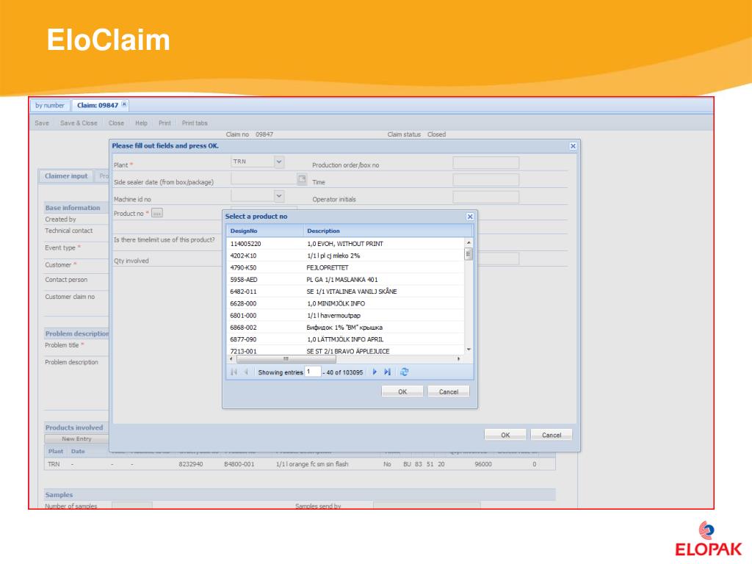752x564 pixels.
Task: Cancel the product selection dialog
Action: coord(449,392)
